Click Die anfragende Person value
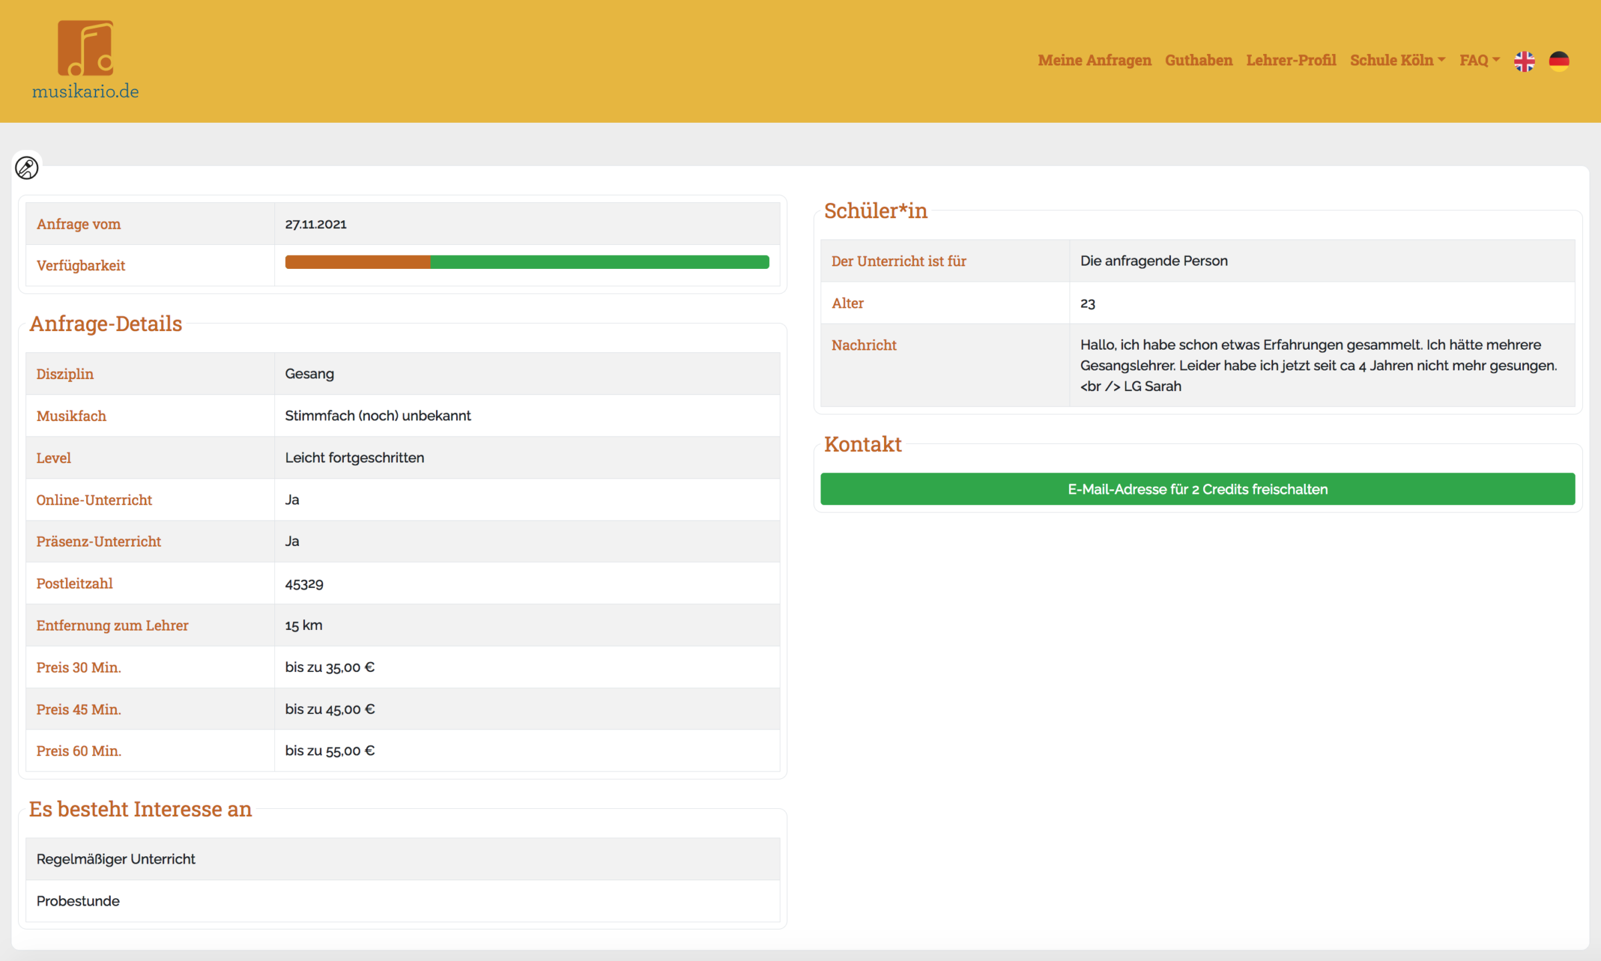Viewport: 1601px width, 961px height. (x=1154, y=261)
